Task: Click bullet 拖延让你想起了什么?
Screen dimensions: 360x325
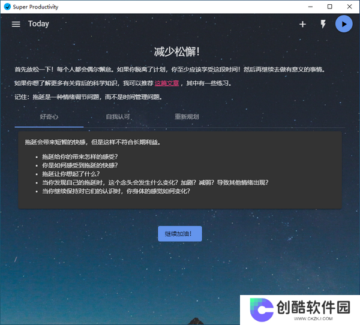Action: [71, 174]
